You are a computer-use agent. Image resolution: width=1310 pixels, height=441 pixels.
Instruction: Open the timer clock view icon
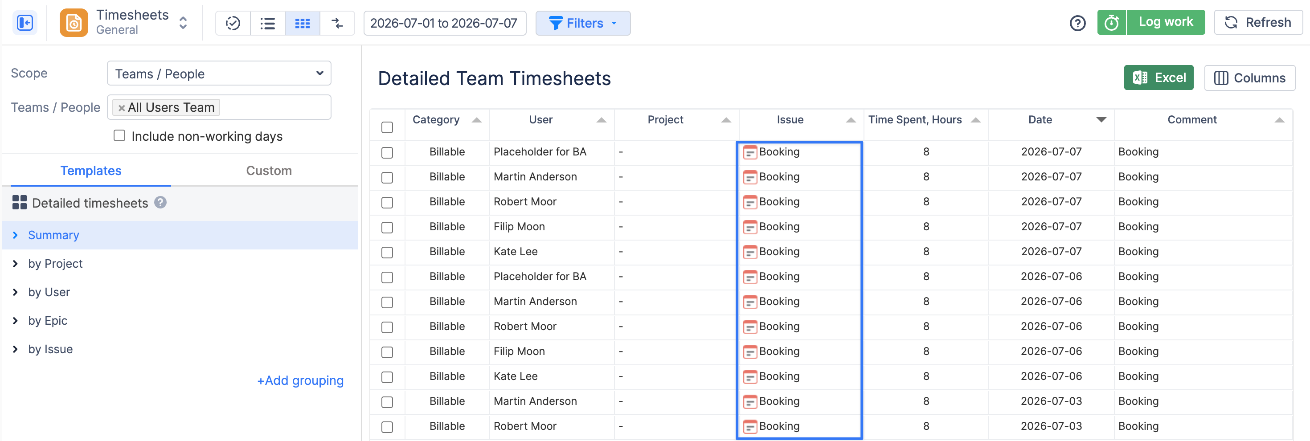[233, 23]
